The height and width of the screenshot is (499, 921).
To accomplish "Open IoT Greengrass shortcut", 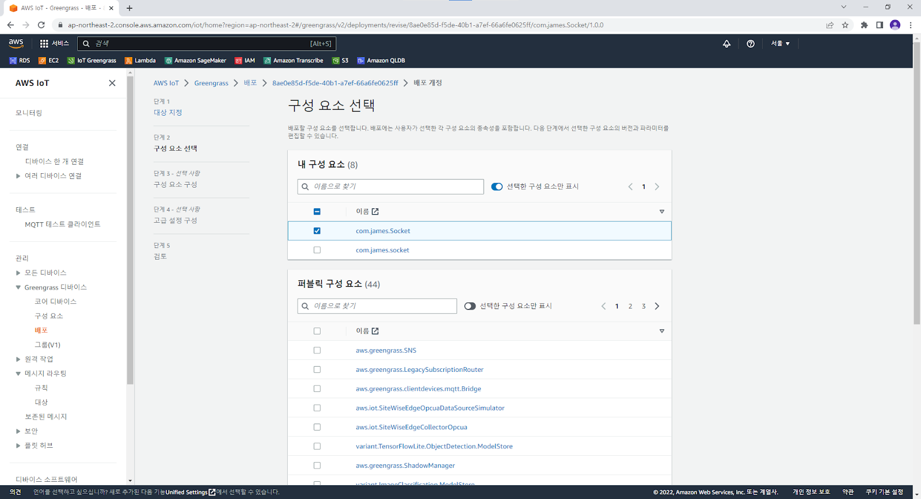I will pyautogui.click(x=92, y=60).
